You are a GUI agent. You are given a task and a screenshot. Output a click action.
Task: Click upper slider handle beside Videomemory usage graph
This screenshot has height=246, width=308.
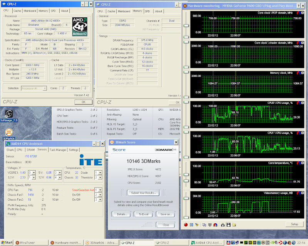pyautogui.click(x=186, y=198)
